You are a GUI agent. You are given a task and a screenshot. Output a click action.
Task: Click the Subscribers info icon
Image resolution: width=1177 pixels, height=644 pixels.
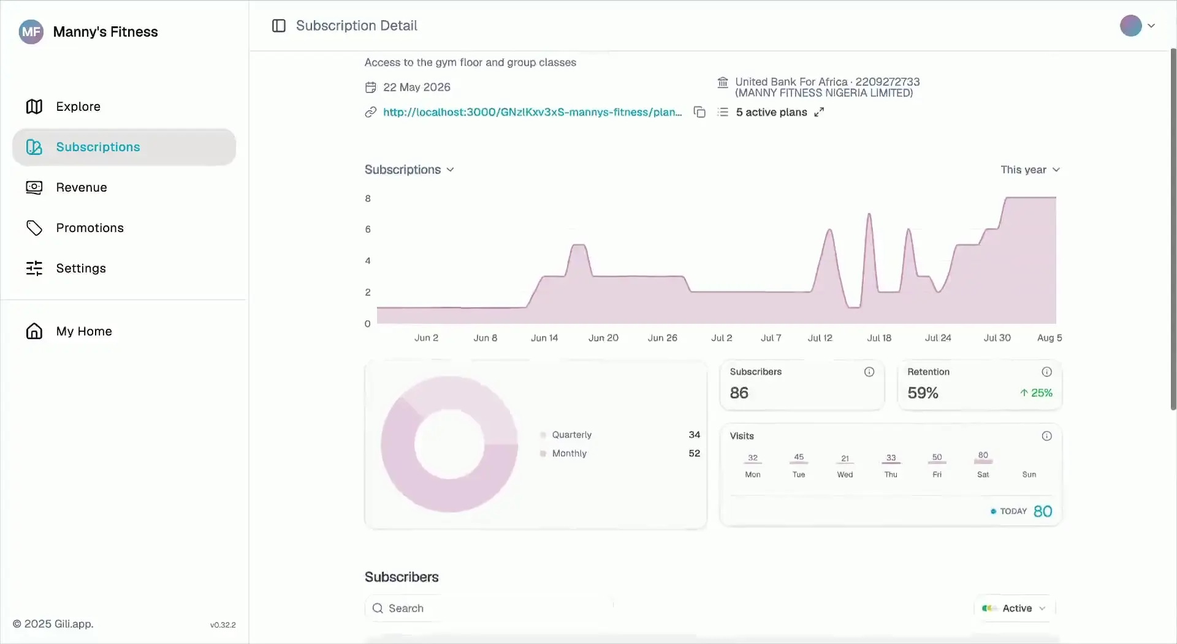tap(869, 372)
